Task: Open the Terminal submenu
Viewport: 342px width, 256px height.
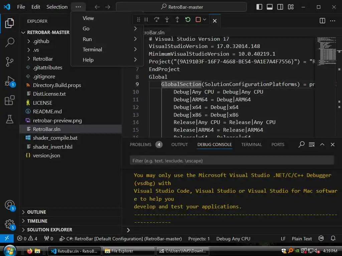Action: [107, 49]
